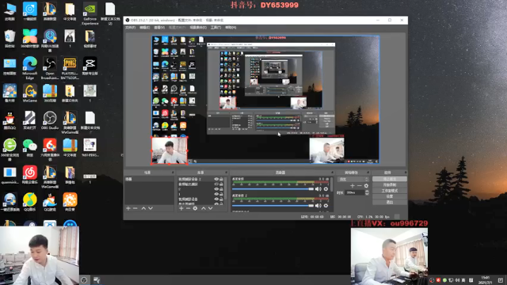Open OBS Studio desktop shortcut
Screen dimensions: 507x285
[50, 120]
